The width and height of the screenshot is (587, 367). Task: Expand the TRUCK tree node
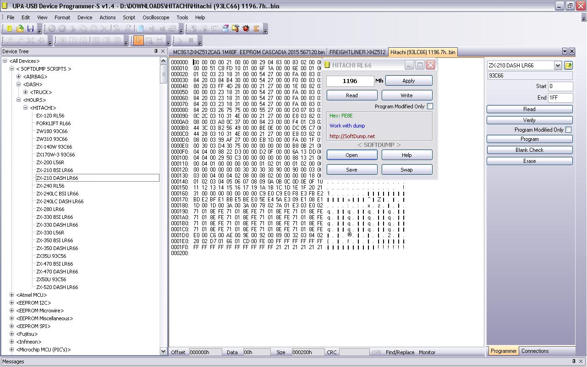[25, 92]
